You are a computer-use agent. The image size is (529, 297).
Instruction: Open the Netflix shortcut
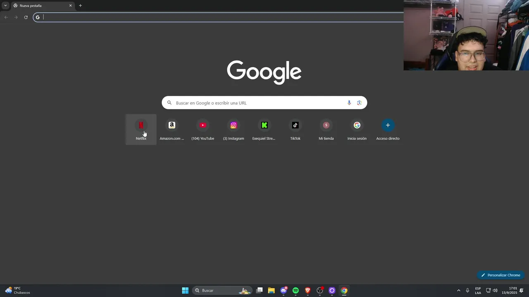(x=141, y=130)
